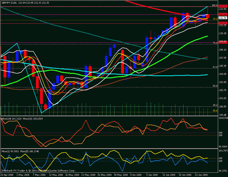Click the 204.90 price axis label
The image size is (228, 177).
click(x=223, y=74)
